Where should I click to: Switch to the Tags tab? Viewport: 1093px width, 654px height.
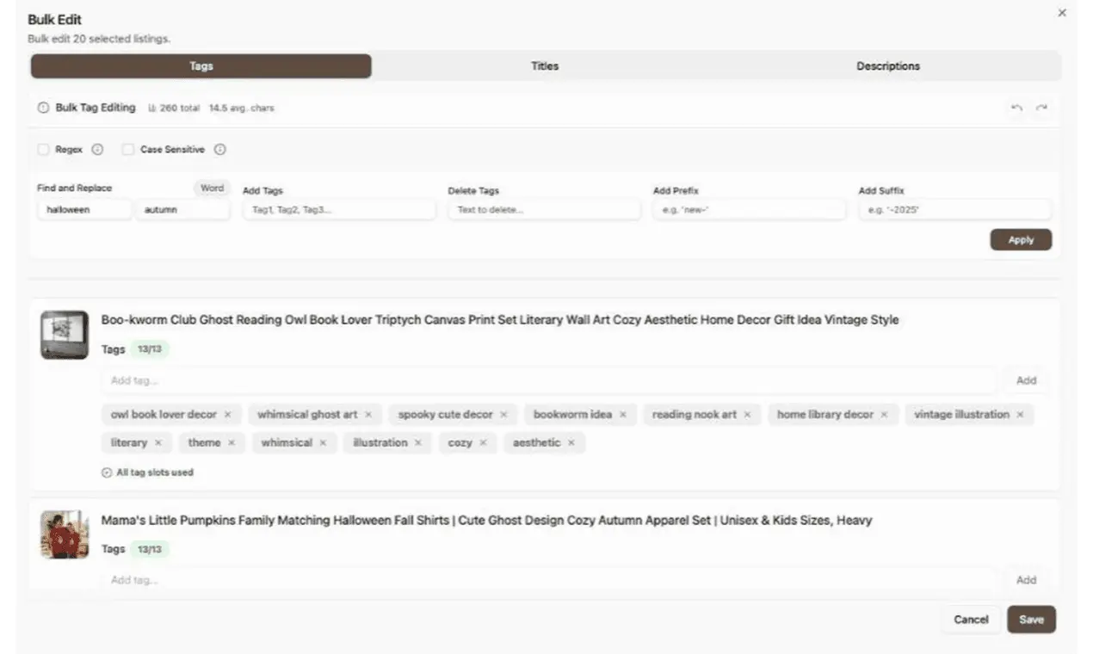click(x=201, y=66)
